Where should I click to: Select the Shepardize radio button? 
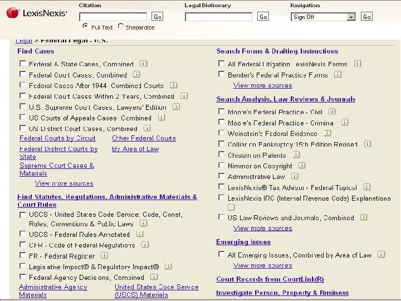tap(120, 26)
